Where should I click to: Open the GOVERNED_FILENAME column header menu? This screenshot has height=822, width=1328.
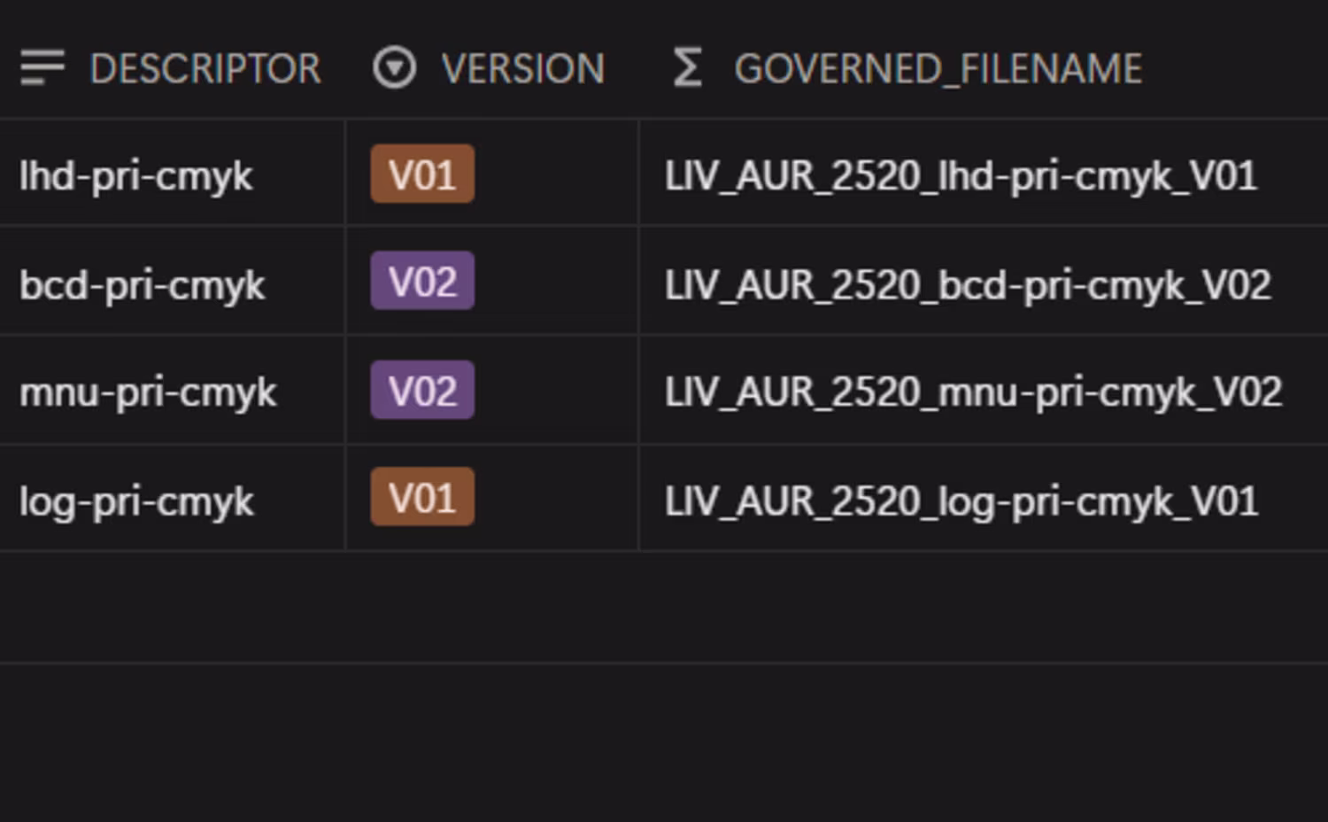point(983,68)
